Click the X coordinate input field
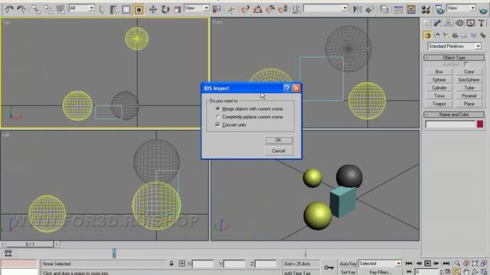This screenshot has width=490, height=275. (x=203, y=264)
